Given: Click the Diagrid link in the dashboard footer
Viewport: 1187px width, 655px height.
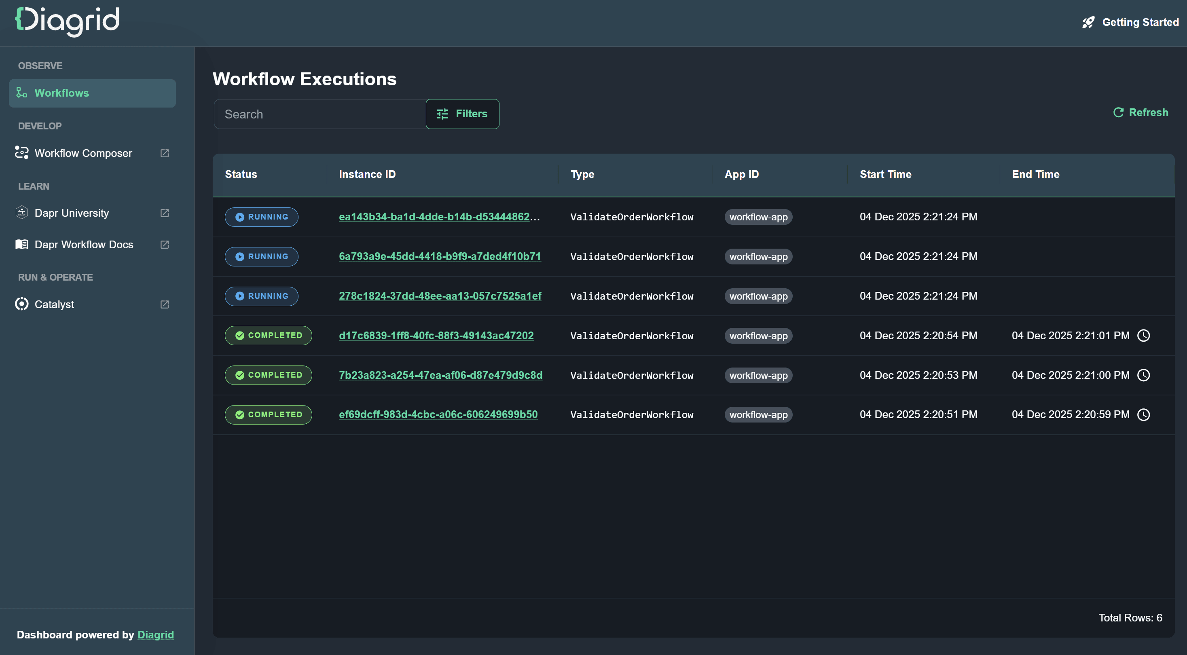Looking at the screenshot, I should click(x=155, y=634).
